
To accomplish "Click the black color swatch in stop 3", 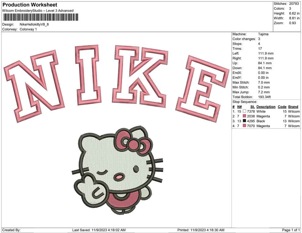I will (x=244, y=121).
